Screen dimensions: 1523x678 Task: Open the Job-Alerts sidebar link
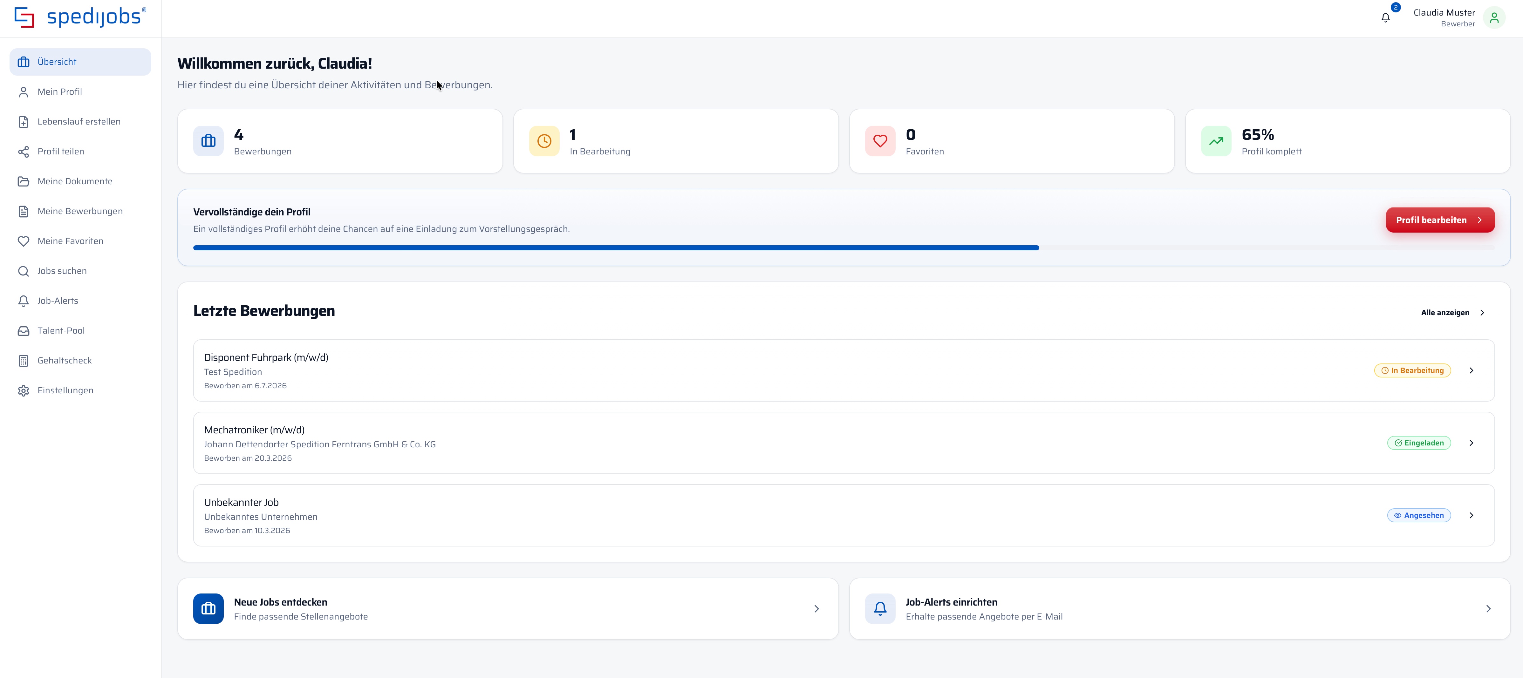point(80,301)
